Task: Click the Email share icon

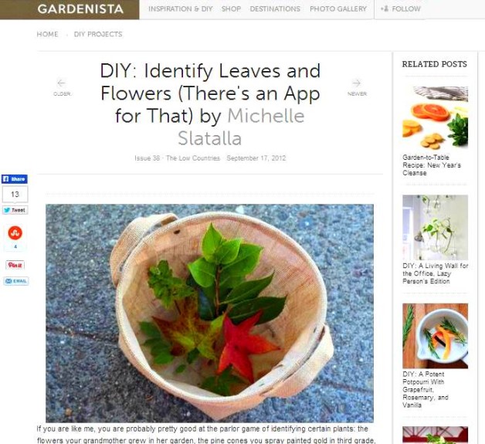Action: (x=16, y=281)
